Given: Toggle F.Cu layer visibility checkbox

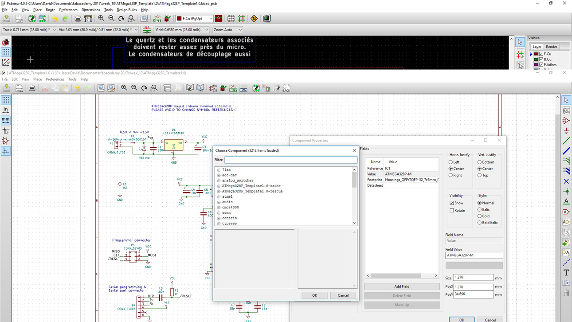Looking at the screenshot, I should tap(541, 54).
